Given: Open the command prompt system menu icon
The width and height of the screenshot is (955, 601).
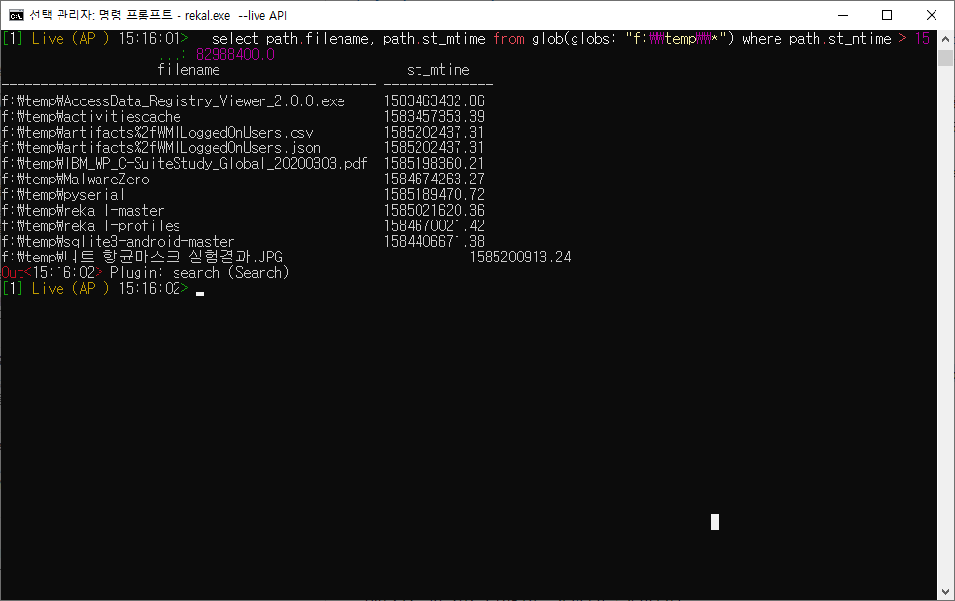Looking at the screenshot, I should (x=17, y=15).
